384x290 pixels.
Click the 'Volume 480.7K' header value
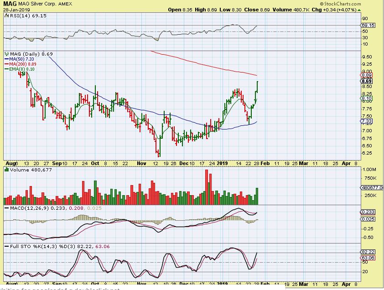click(291, 10)
